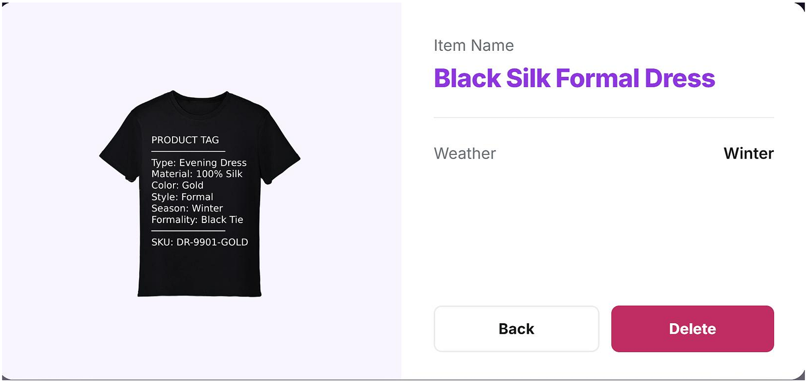807x381 pixels.
Task: Click the Weather field label
Action: (465, 153)
